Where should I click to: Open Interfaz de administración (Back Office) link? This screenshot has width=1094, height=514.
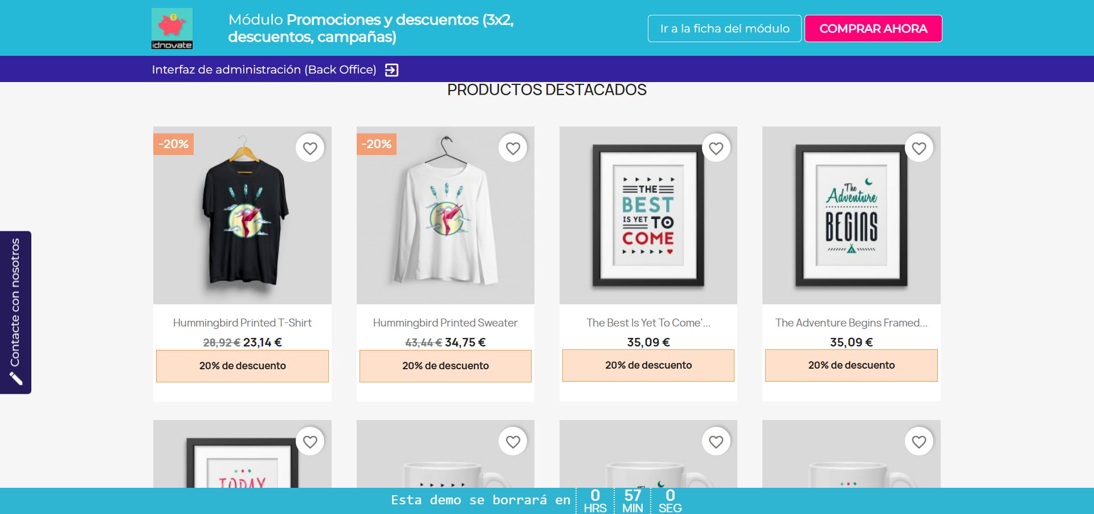point(264,70)
